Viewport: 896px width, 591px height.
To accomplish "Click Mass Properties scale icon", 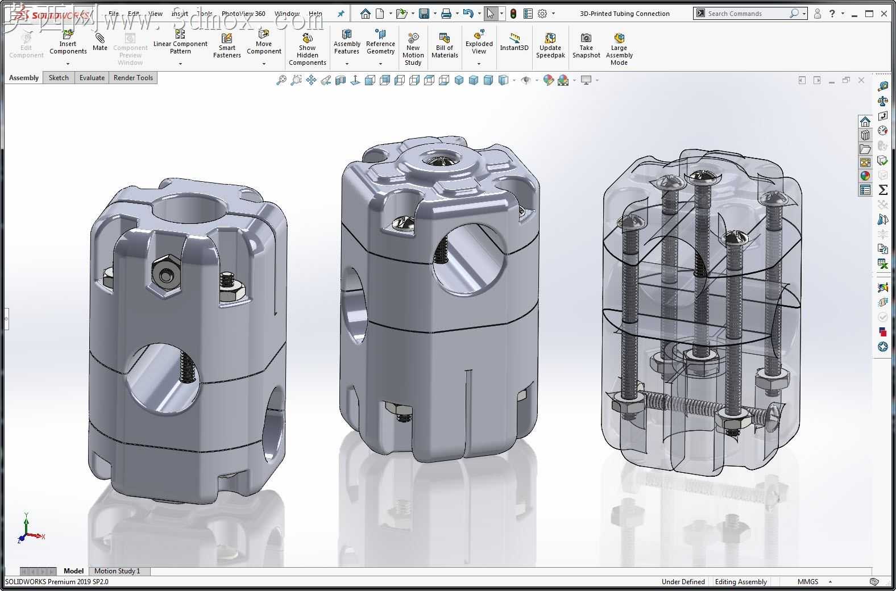I will tap(883, 101).
